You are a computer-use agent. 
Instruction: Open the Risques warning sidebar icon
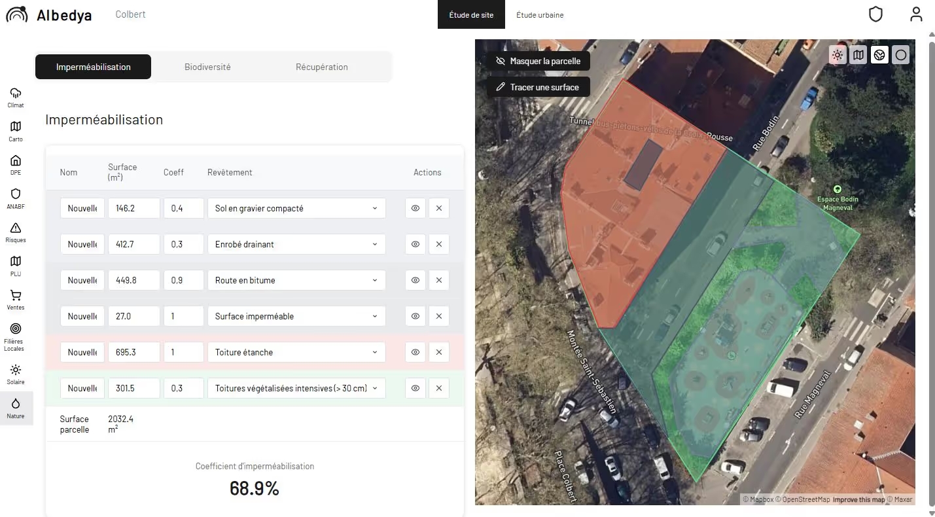point(16,232)
